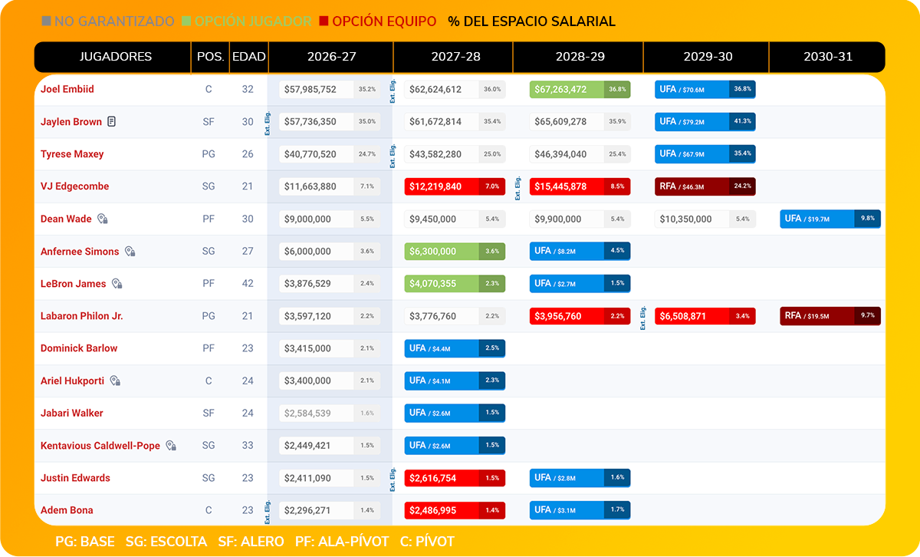
Task: Open Ariel Hukporti's player link
Action: pos(73,381)
